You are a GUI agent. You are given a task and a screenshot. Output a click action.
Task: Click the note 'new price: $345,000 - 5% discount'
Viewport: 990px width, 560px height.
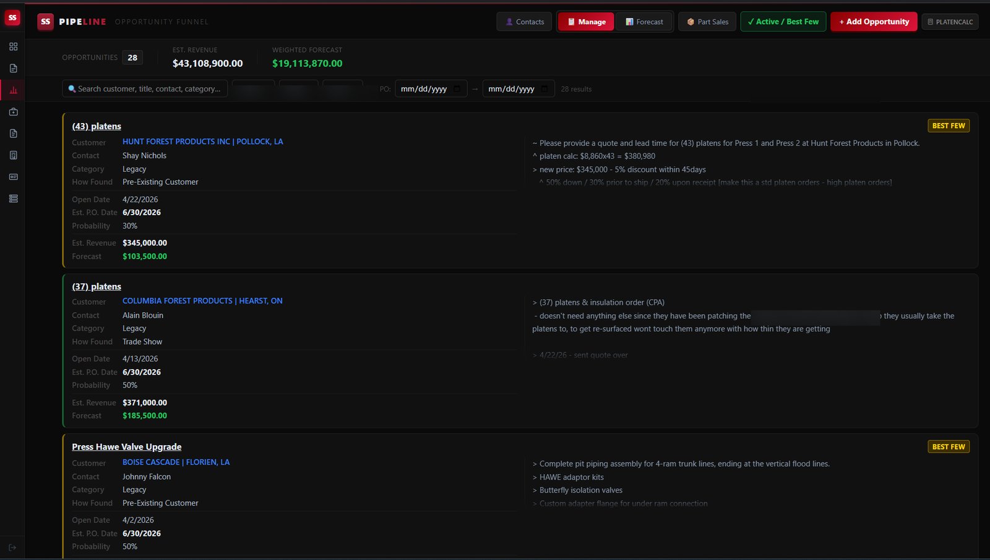pyautogui.click(x=619, y=169)
